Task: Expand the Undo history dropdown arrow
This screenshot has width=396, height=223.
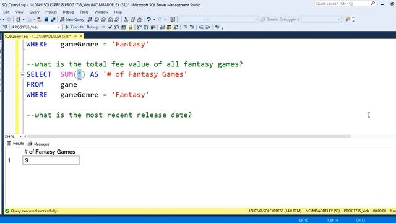Action: click(x=154, y=19)
